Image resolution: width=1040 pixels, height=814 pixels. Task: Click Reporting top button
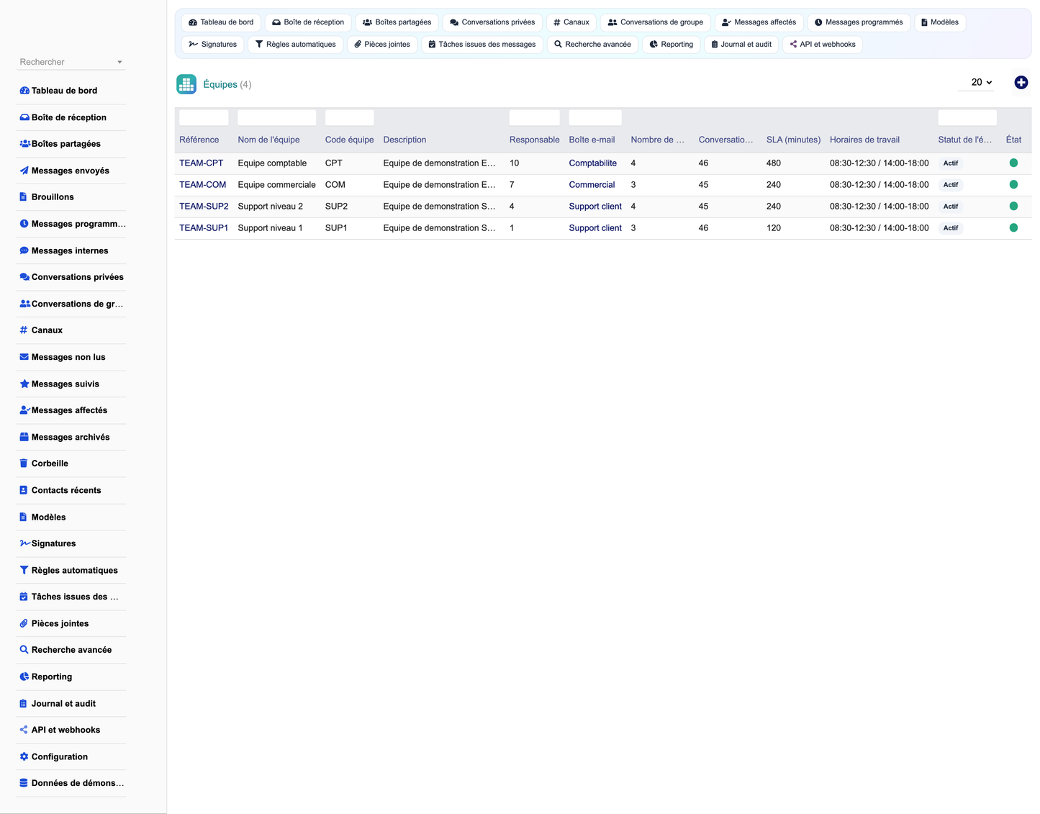tap(672, 45)
